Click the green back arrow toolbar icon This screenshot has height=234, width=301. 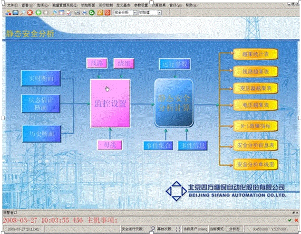point(38,12)
